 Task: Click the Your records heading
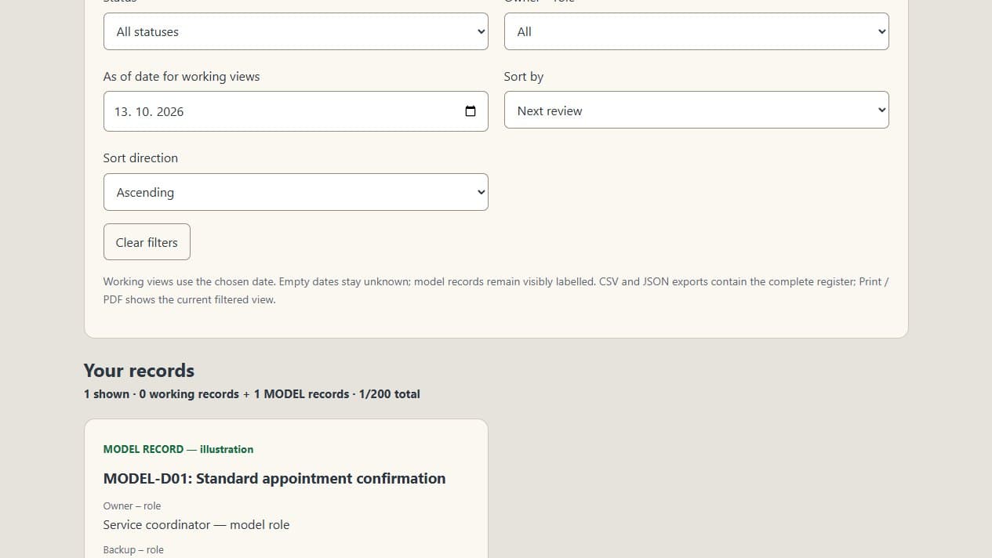(x=139, y=371)
